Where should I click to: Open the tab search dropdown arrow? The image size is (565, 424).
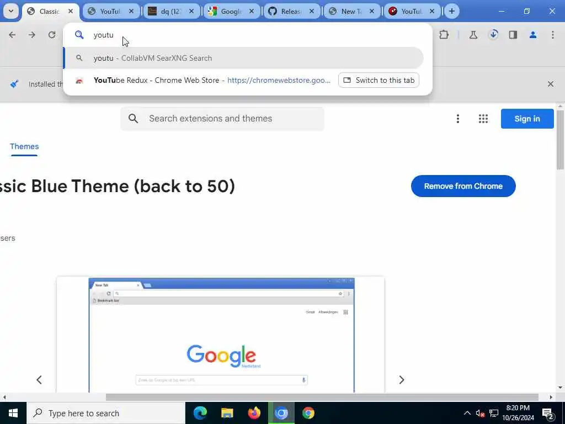tap(11, 11)
